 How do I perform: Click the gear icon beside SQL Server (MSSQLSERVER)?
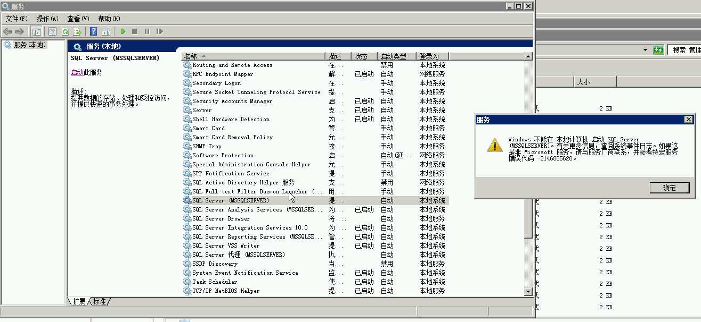[x=187, y=200]
